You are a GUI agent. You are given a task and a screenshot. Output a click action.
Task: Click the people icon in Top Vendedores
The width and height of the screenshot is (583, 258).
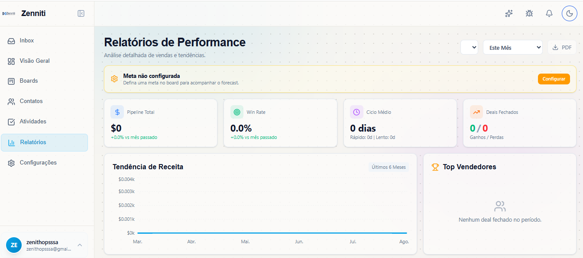tap(500, 206)
